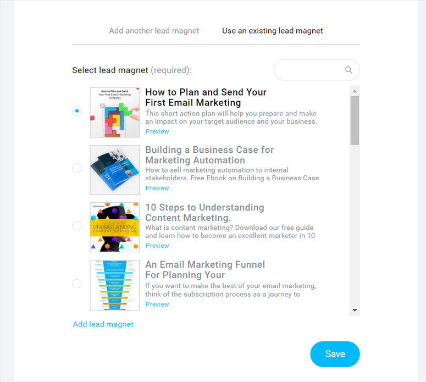Image resolution: width=426 pixels, height=382 pixels.
Task: Click the blue brochure ebook thumbnail
Action: (115, 170)
